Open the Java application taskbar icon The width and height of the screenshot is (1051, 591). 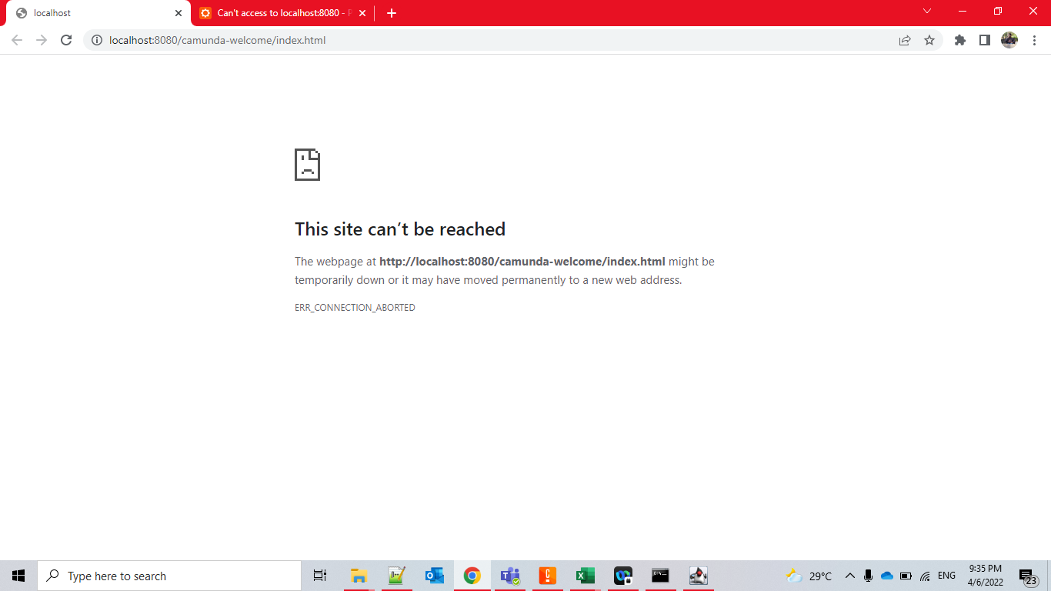pyautogui.click(x=698, y=576)
